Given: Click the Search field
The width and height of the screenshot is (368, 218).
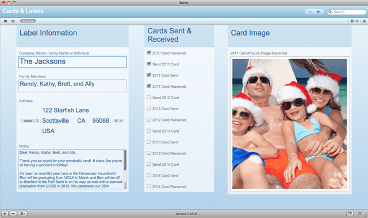Looking at the screenshot, I should (347, 11).
